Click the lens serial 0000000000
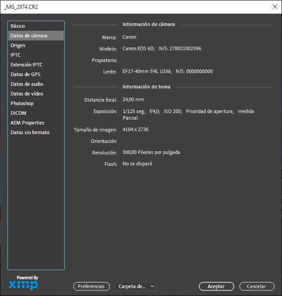Viewport: 282px width, 296px height. click(x=199, y=71)
